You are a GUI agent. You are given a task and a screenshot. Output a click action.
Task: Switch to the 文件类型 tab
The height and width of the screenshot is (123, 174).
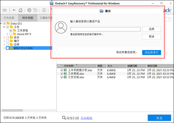tap(9, 18)
